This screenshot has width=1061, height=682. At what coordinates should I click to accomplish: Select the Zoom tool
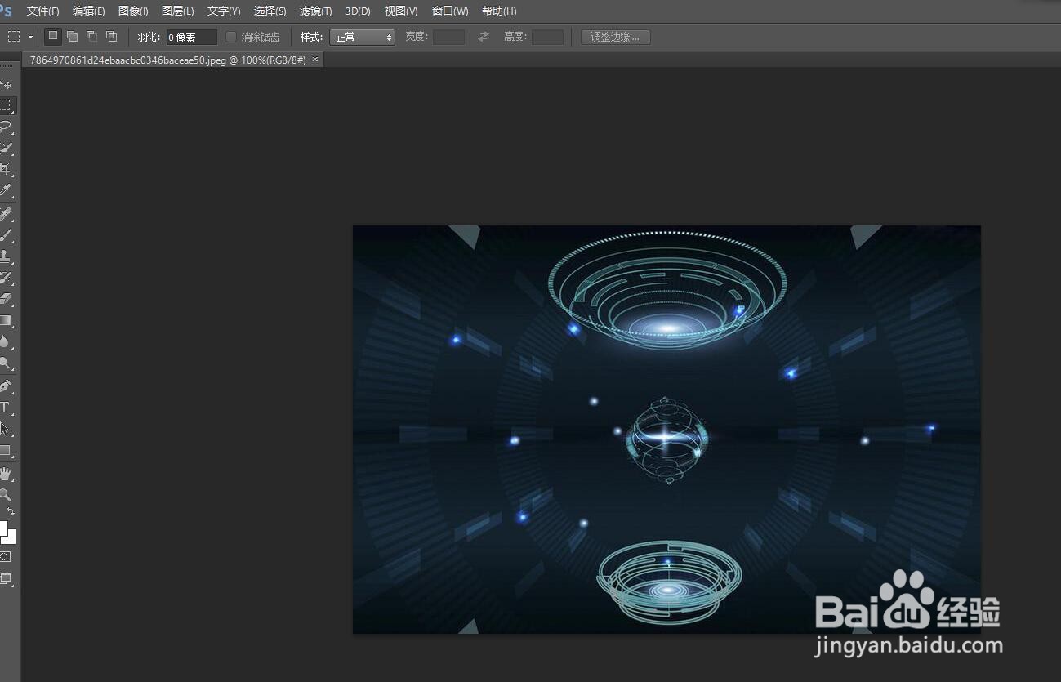click(7, 494)
